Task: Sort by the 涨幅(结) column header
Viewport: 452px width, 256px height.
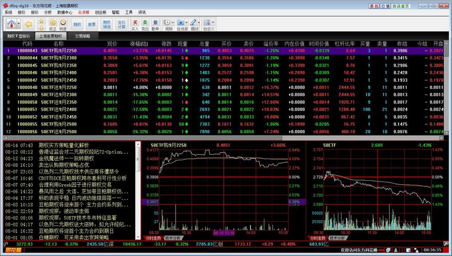Action: 139,44
